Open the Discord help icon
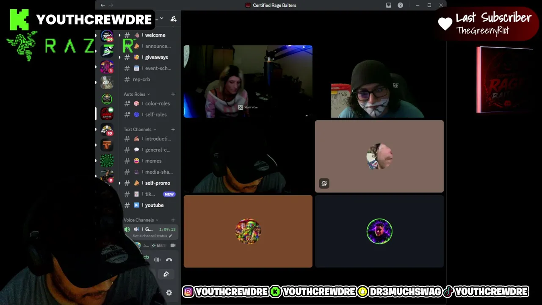This screenshot has height=305, width=542. click(x=400, y=5)
